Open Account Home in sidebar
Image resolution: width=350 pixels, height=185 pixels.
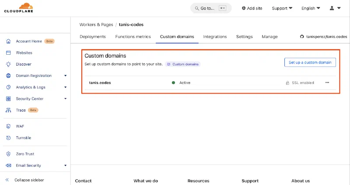[x=29, y=41]
